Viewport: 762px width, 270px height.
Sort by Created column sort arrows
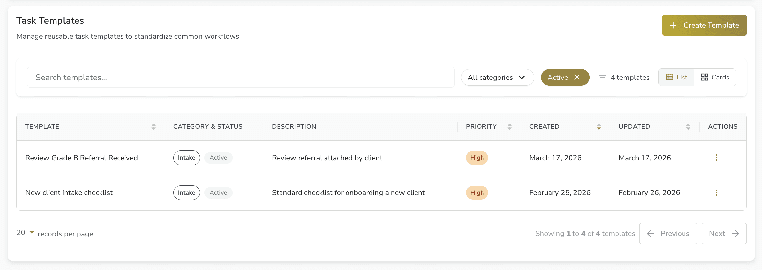pos(599,127)
